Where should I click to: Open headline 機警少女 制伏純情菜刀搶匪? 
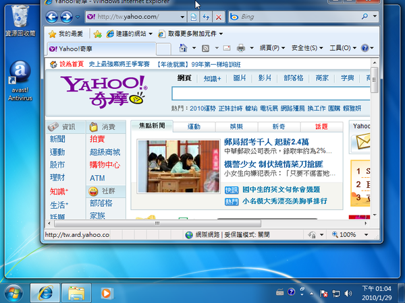pyautogui.click(x=273, y=164)
